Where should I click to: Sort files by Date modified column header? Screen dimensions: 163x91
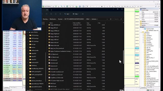(x=77, y=23)
